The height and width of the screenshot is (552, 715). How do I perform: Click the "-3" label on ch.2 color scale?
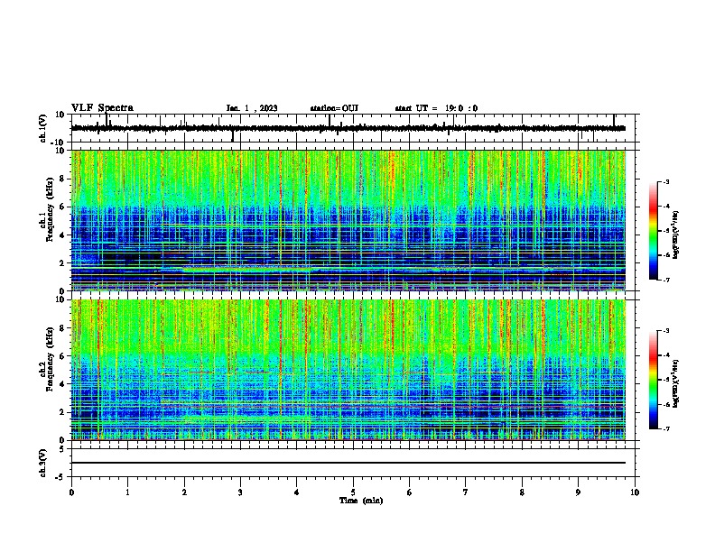tap(666, 331)
